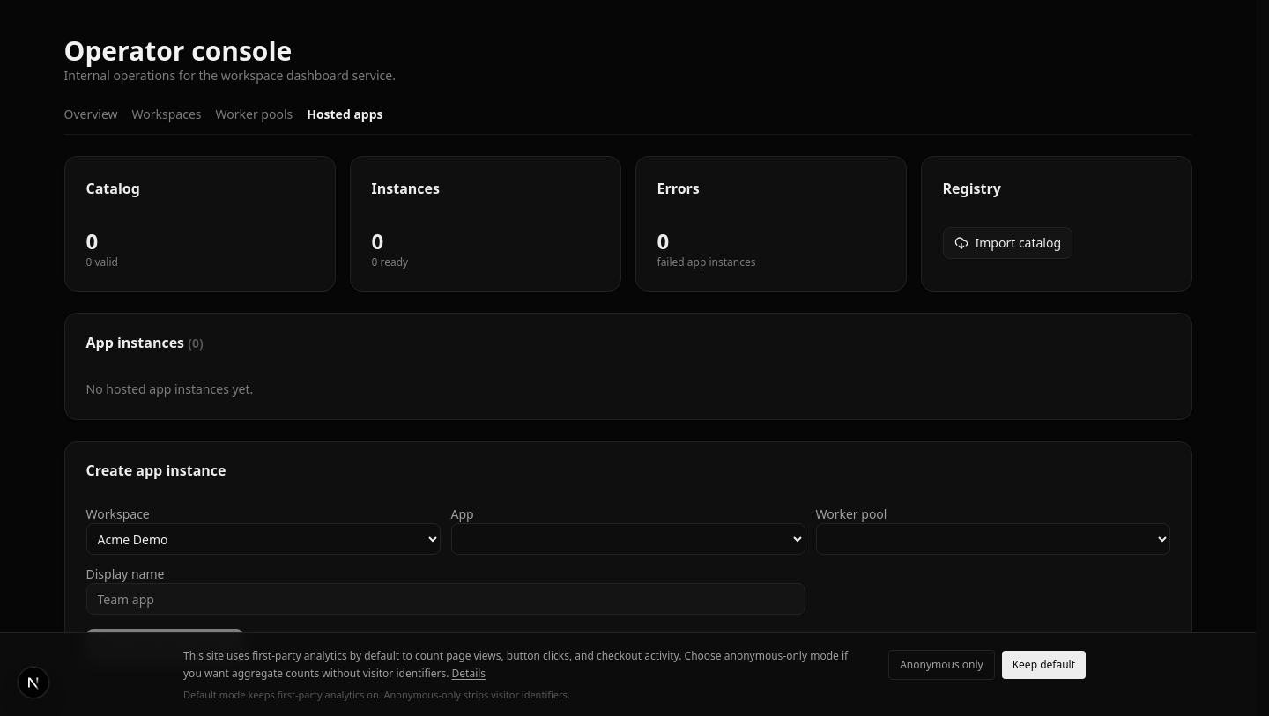Viewport: 1269px width, 716px height.
Task: Click the Operator console heading
Action: 178,51
